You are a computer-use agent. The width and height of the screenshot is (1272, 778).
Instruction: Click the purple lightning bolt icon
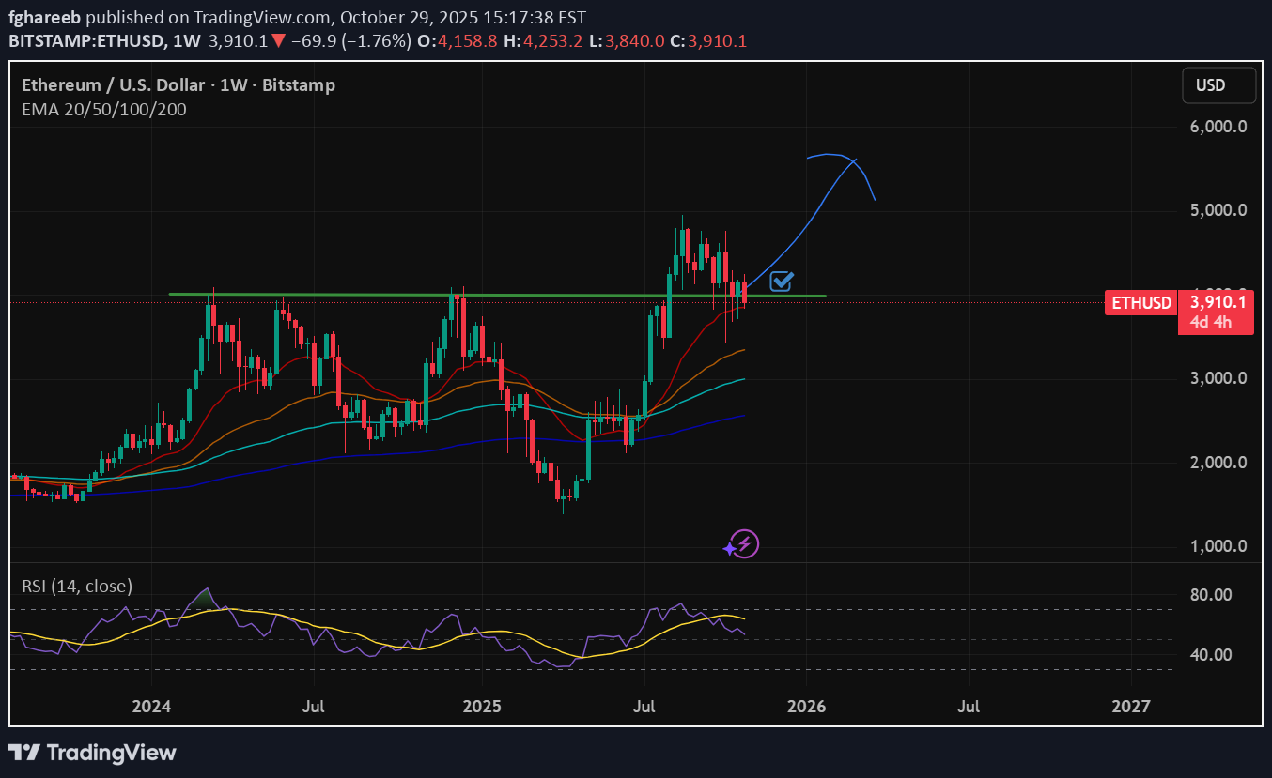coord(744,543)
